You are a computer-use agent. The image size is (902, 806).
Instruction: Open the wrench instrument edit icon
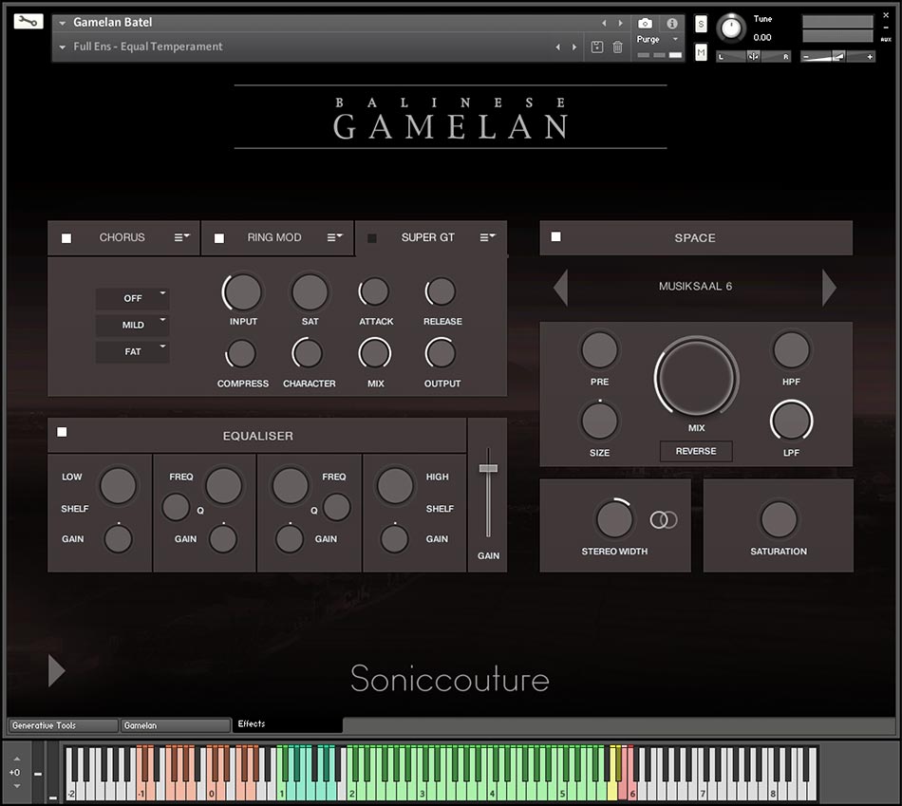(x=28, y=21)
